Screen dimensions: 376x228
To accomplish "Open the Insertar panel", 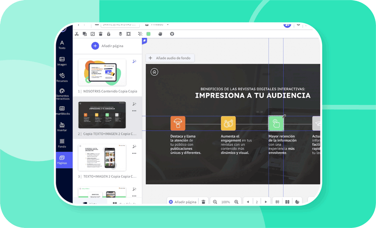I will pos(62,127).
